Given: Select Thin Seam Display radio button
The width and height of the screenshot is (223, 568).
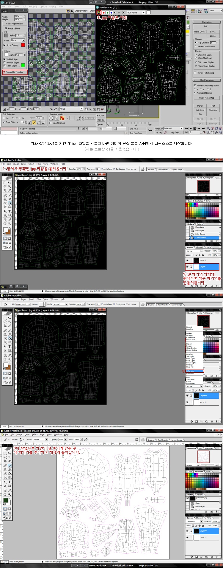Looking at the screenshot, I should [x=196, y=62].
